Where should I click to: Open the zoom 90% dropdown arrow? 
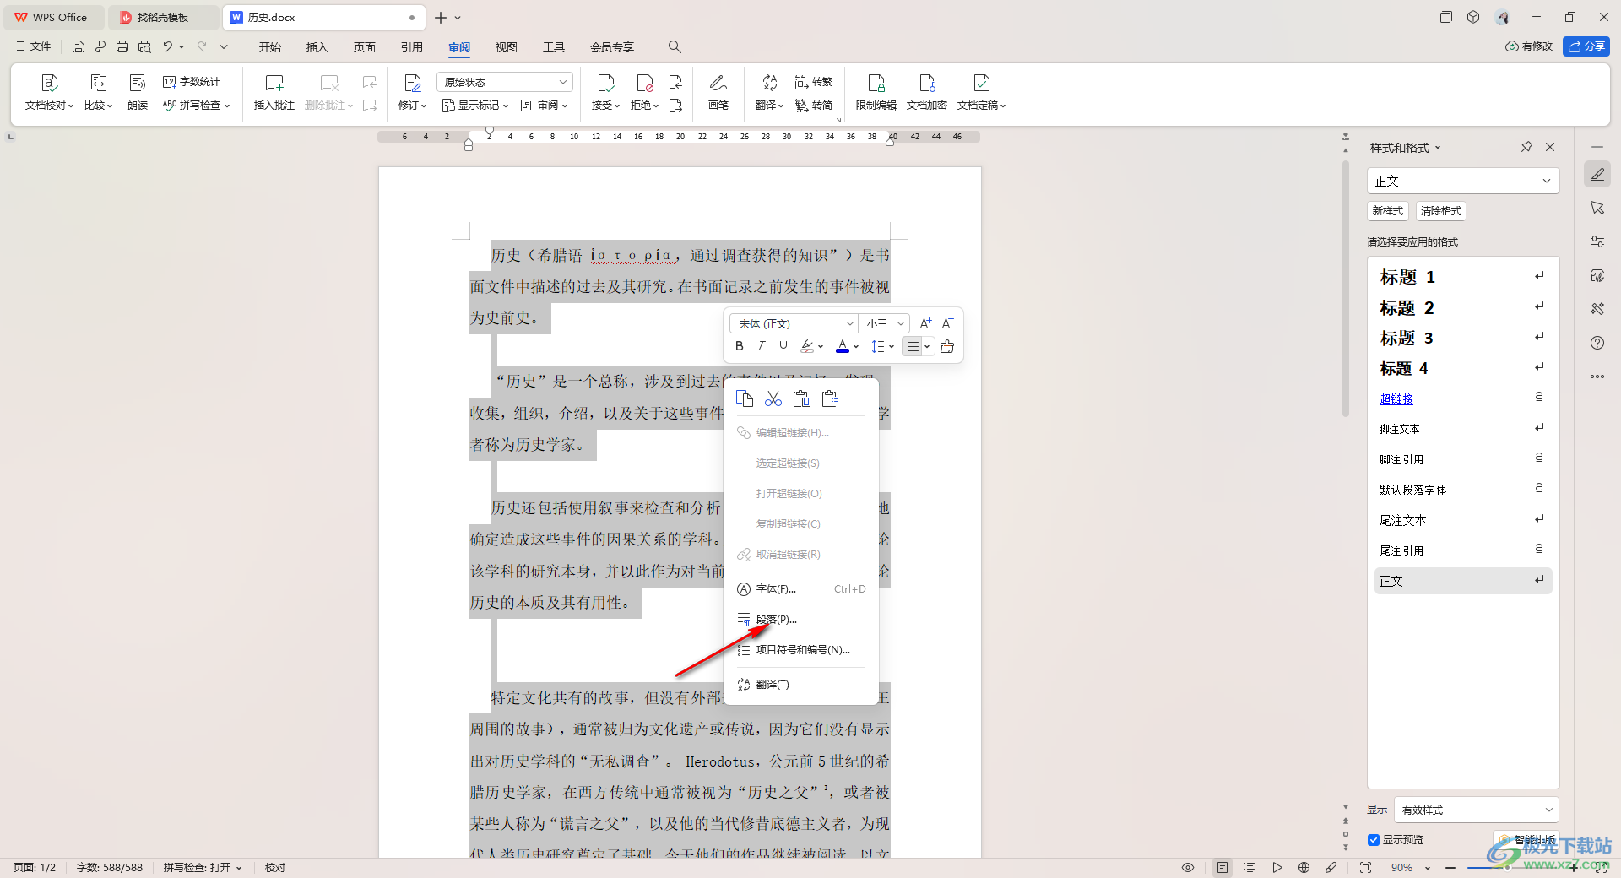click(1428, 868)
